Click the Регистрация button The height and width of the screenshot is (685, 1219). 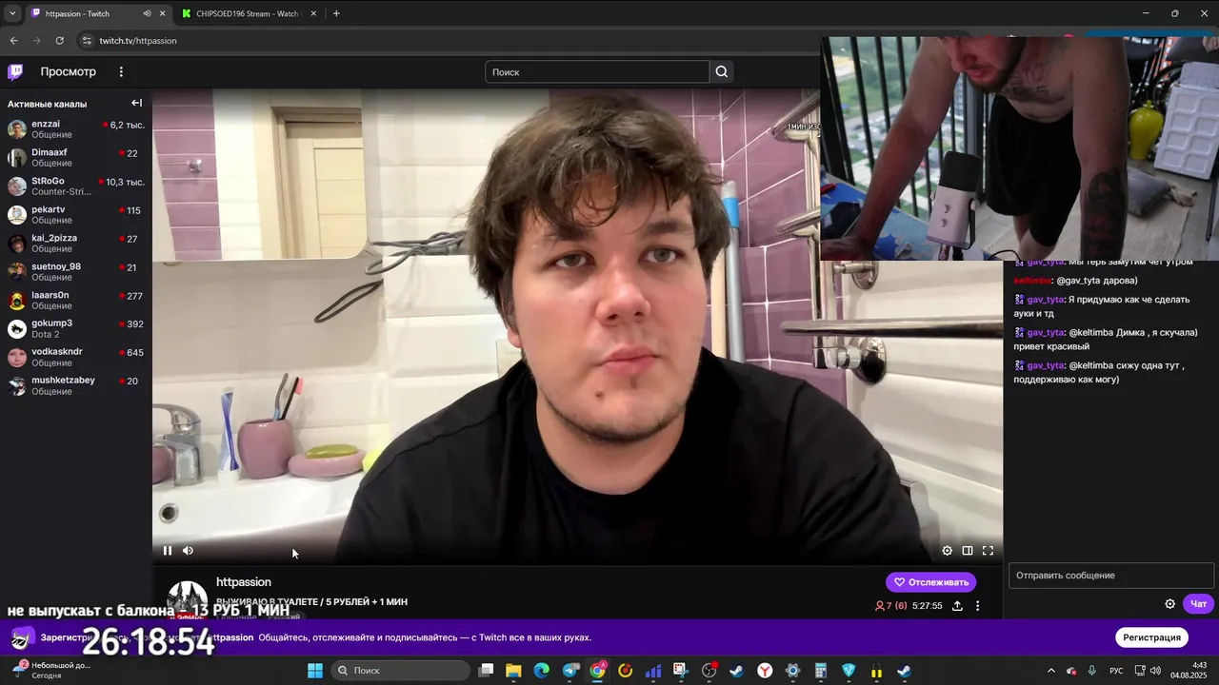(x=1151, y=637)
